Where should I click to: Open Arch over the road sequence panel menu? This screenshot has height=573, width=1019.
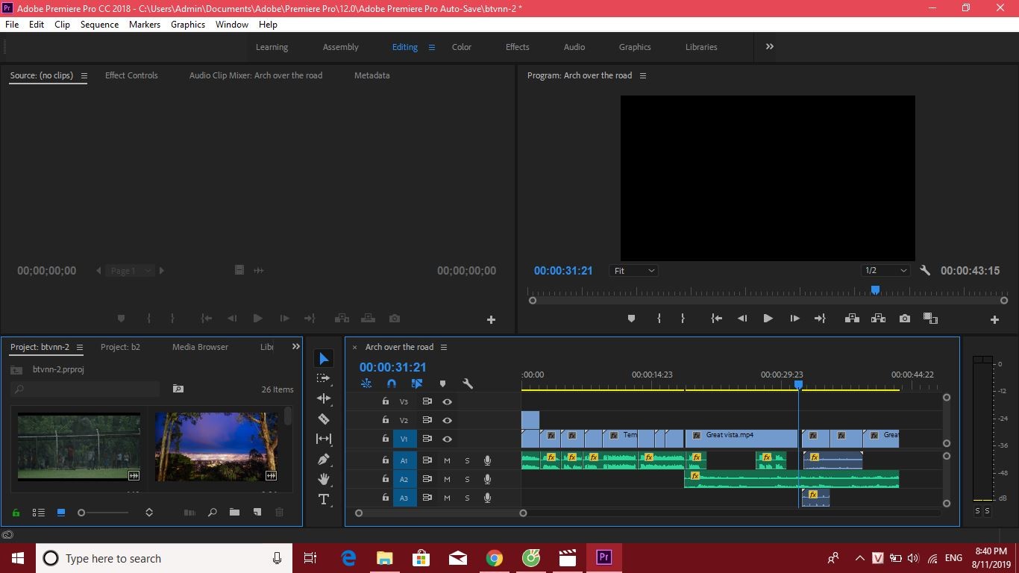(x=444, y=347)
